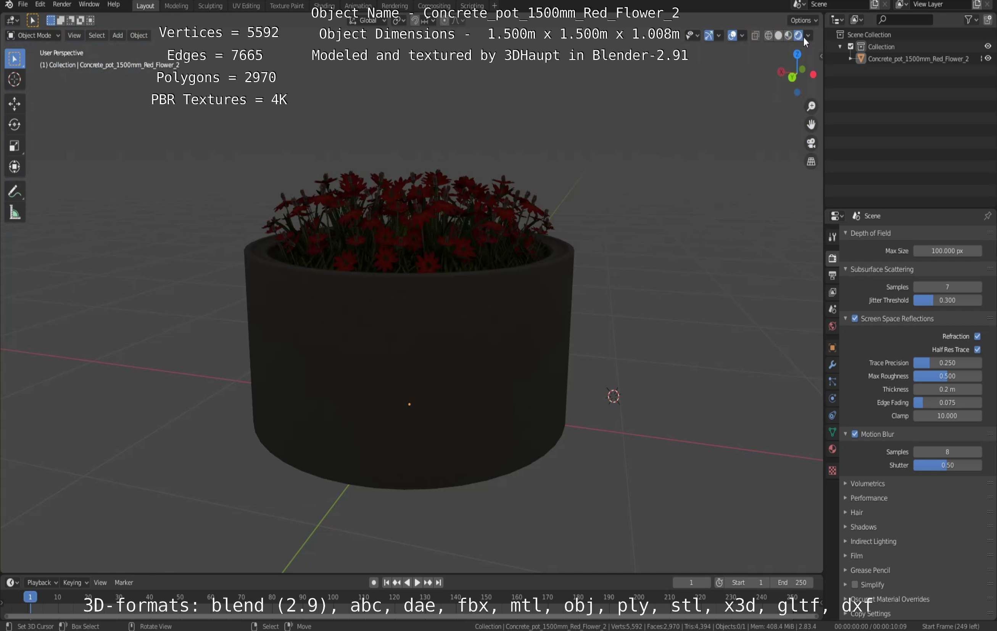
Task: Open the Texture properties tab
Action: tap(832, 471)
